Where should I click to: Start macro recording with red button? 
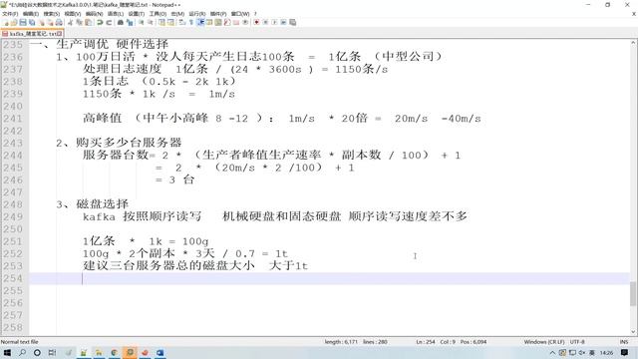[257, 22]
